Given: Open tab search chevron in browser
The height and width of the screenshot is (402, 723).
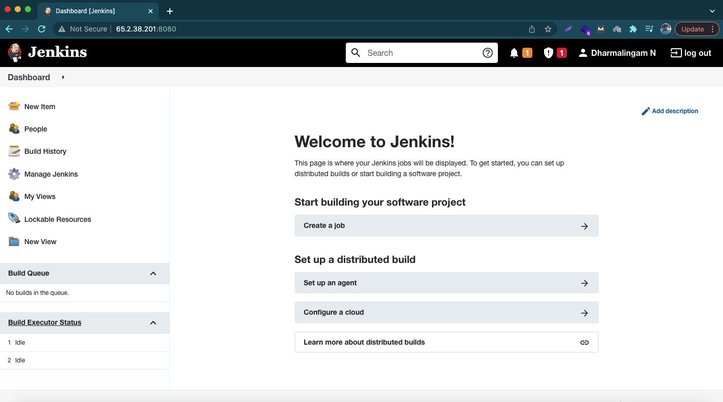Looking at the screenshot, I should tap(712, 11).
